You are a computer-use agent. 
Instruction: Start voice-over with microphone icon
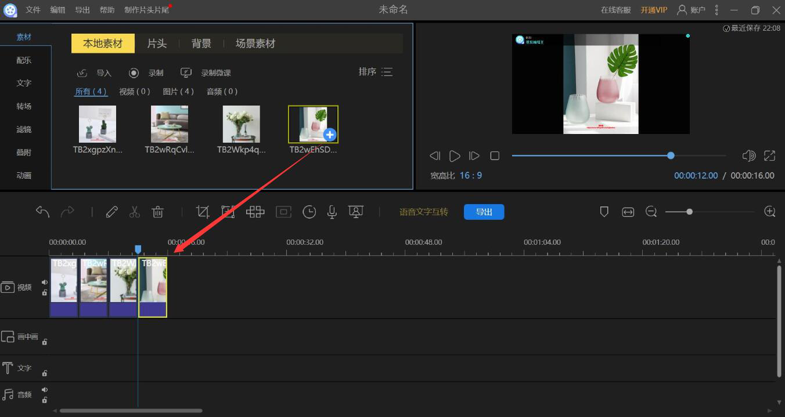point(332,212)
